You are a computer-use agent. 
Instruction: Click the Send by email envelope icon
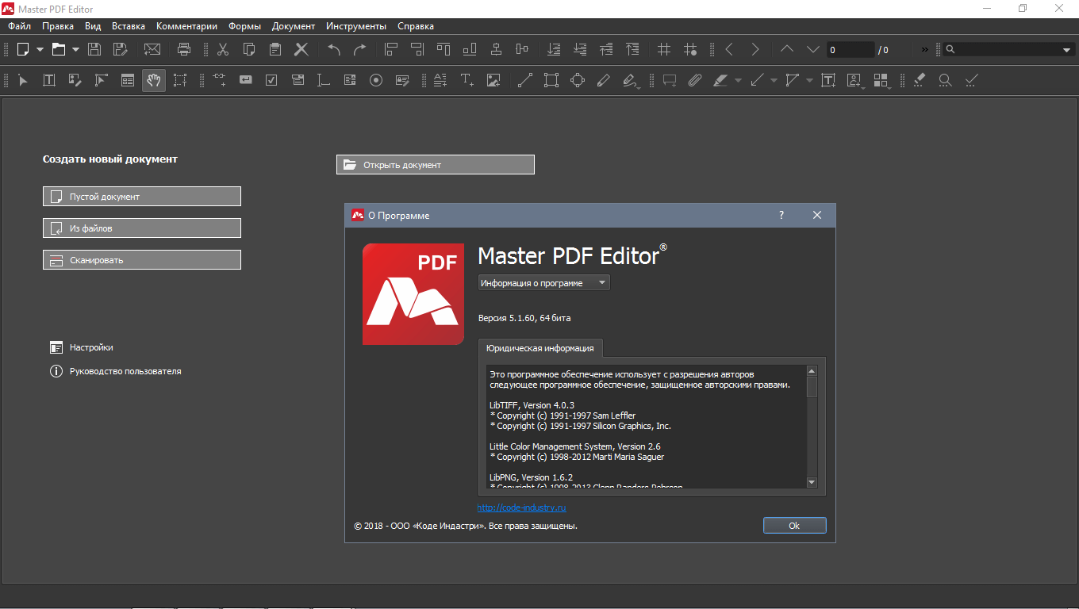click(152, 49)
